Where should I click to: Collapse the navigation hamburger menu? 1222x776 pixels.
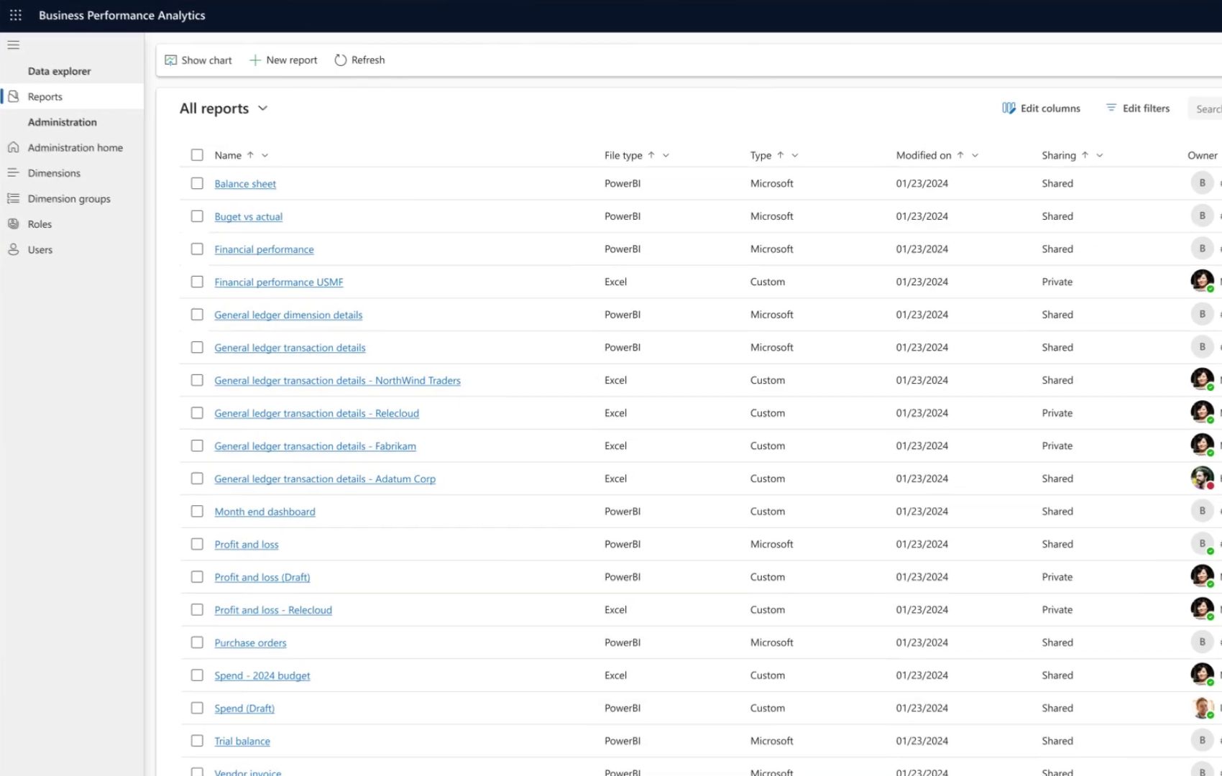(13, 45)
